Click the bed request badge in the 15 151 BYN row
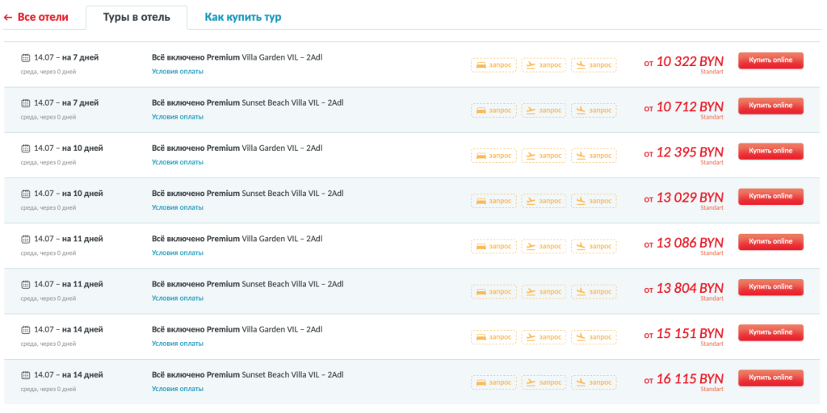Image resolution: width=827 pixels, height=413 pixels. [493, 336]
